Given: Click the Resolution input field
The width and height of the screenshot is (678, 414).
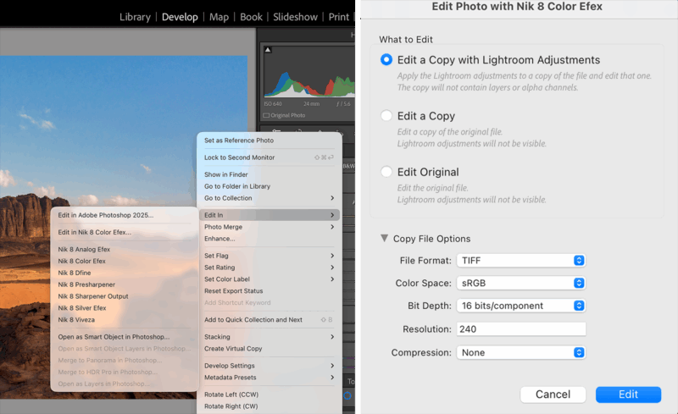Looking at the screenshot, I should (x=521, y=329).
